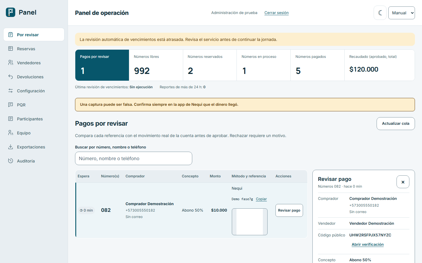Click the Exportaciones download icon
The width and height of the screenshot is (422, 263).
point(11,147)
